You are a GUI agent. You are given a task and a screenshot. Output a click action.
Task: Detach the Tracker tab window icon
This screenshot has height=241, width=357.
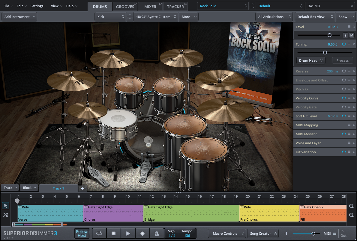point(186,4)
